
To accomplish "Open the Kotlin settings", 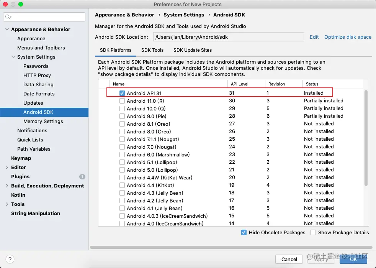I will (18, 195).
